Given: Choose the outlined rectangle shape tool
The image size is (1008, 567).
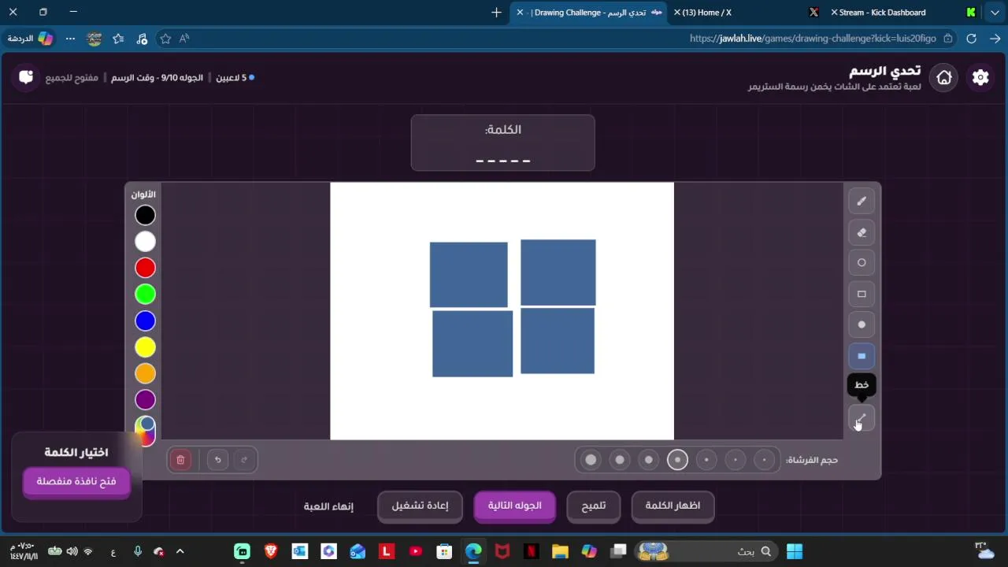Looking at the screenshot, I should point(862,294).
